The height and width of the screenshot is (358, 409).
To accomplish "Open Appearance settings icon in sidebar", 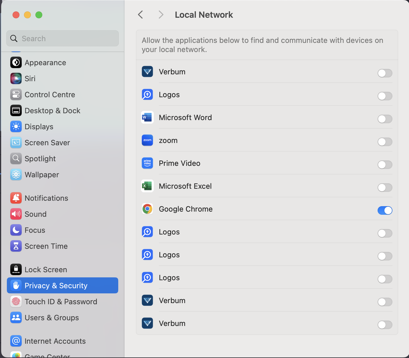I will (x=16, y=62).
